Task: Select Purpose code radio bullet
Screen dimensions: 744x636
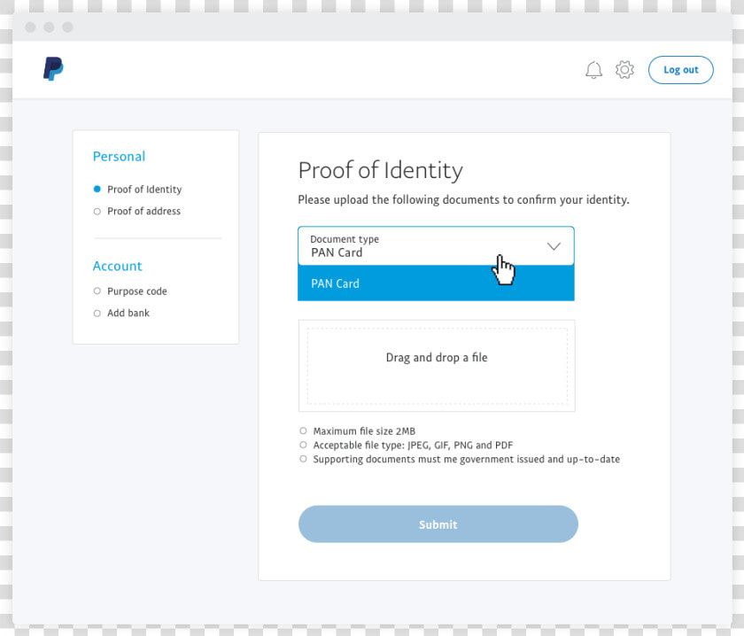Action: [97, 291]
